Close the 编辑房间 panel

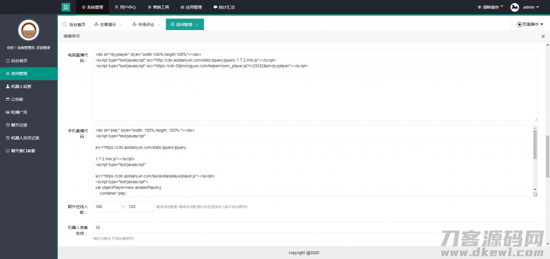coord(542,36)
